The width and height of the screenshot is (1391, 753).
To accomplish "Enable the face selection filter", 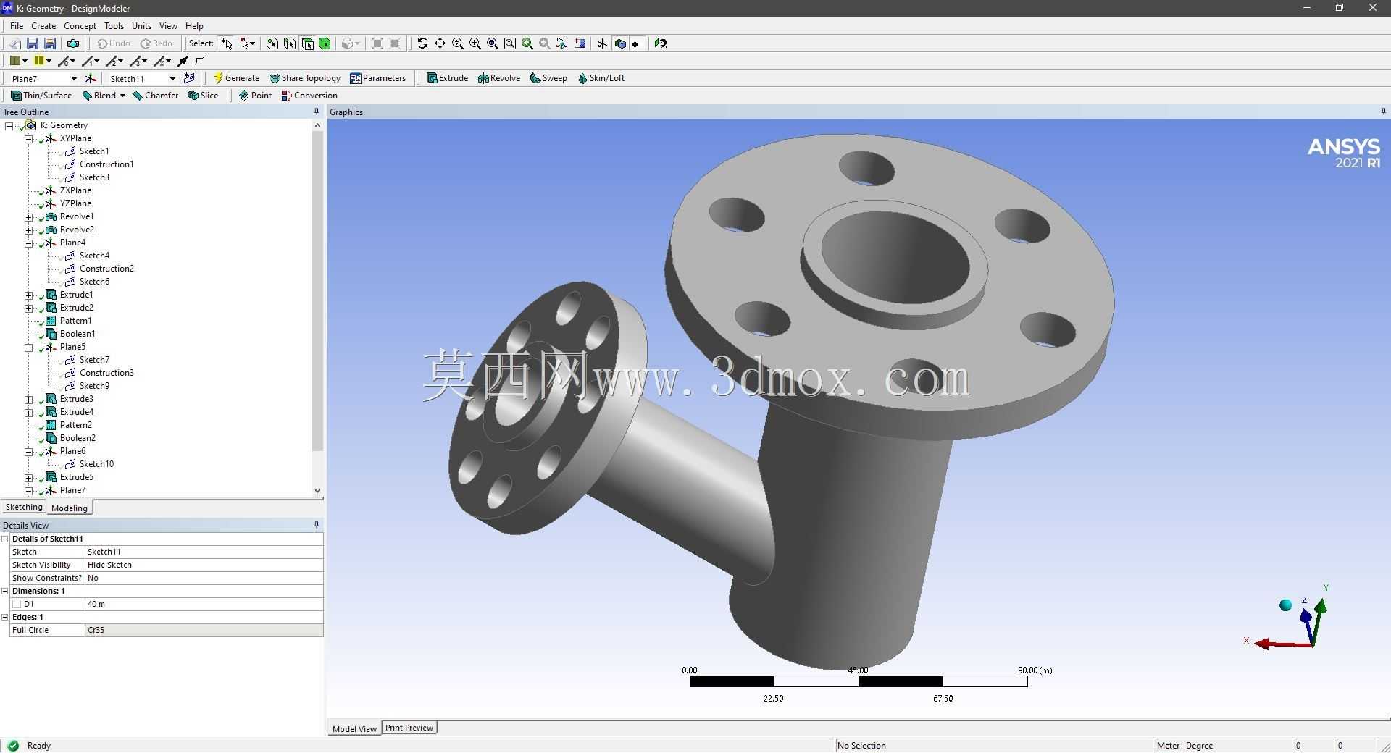I will pyautogui.click(x=307, y=43).
